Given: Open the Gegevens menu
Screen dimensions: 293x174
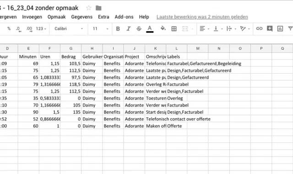Looking at the screenshot, I should (81, 17).
